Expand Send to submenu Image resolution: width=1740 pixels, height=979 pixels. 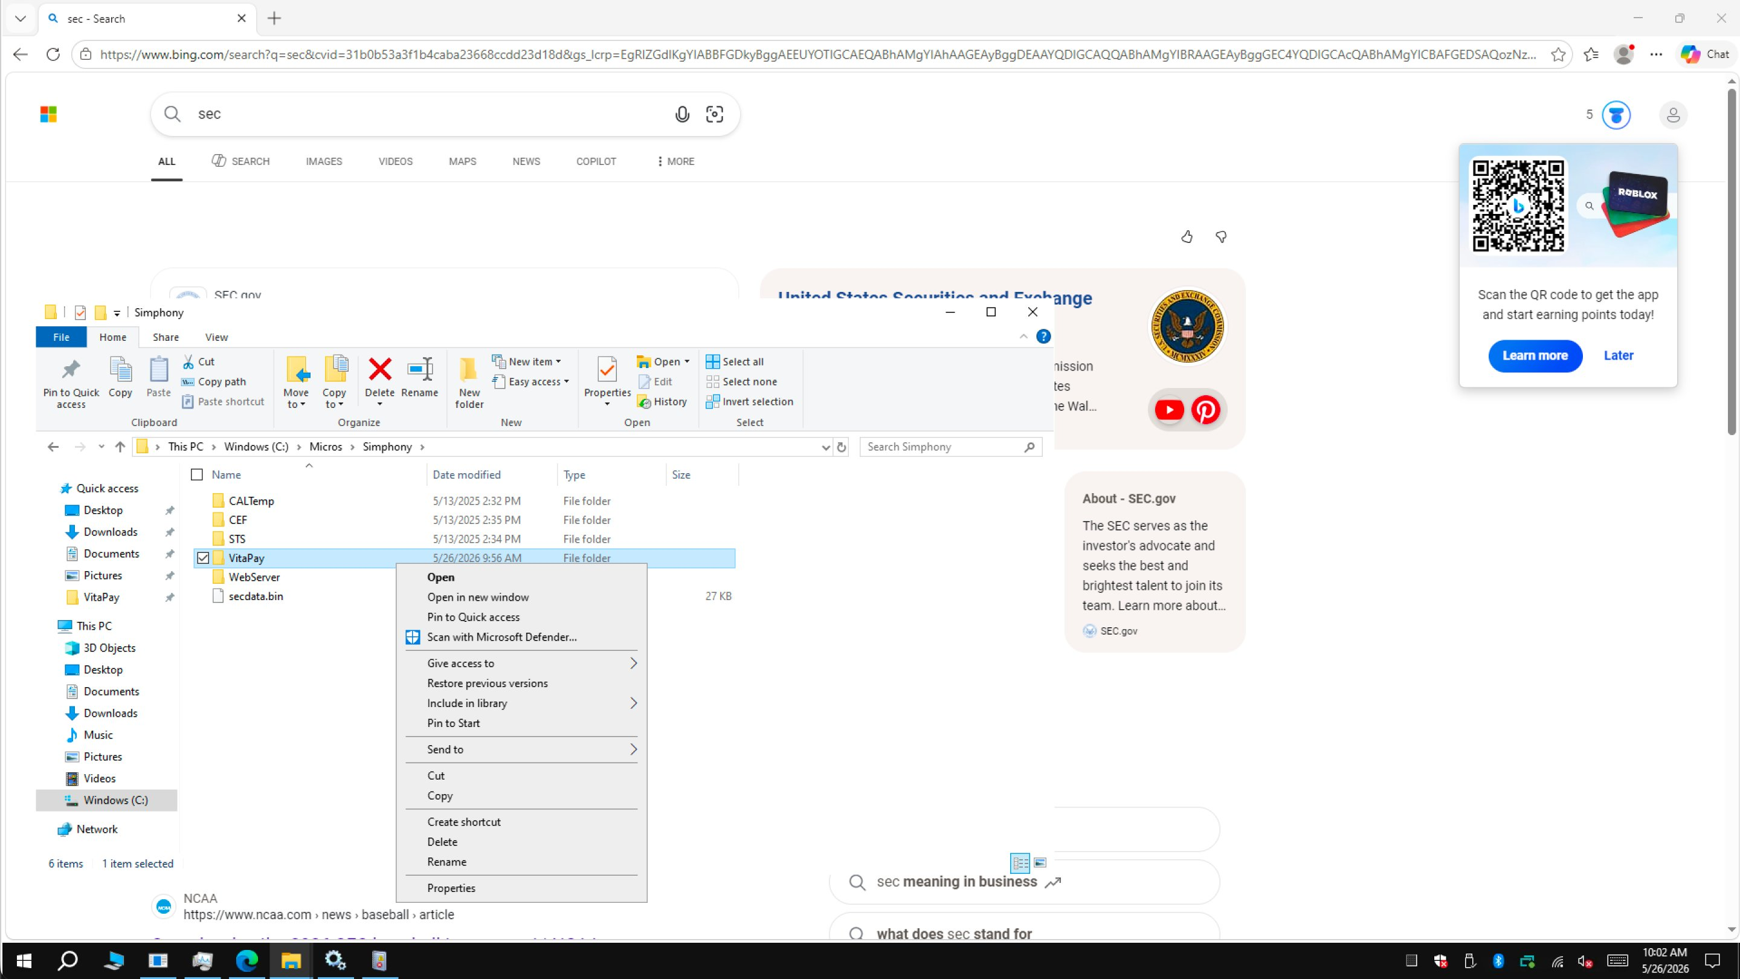521,749
